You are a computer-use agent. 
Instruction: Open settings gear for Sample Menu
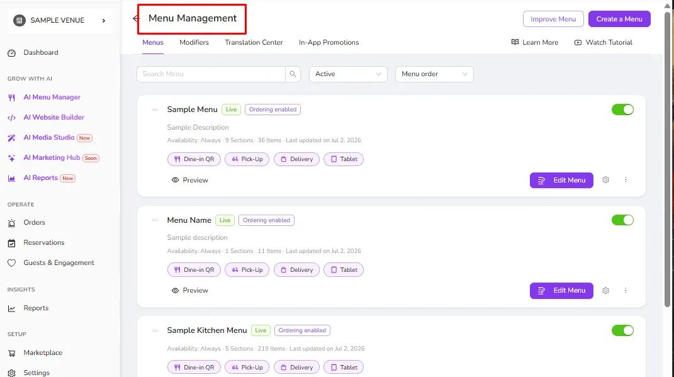(605, 179)
